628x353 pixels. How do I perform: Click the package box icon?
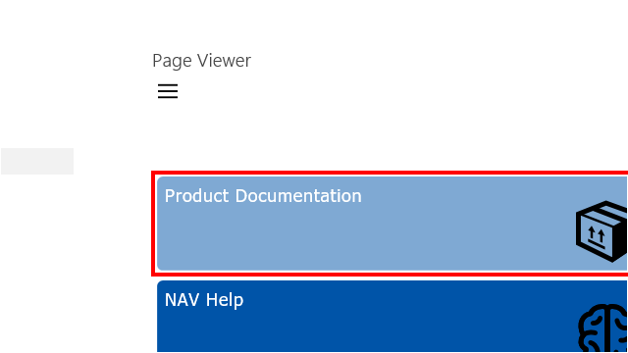click(602, 231)
